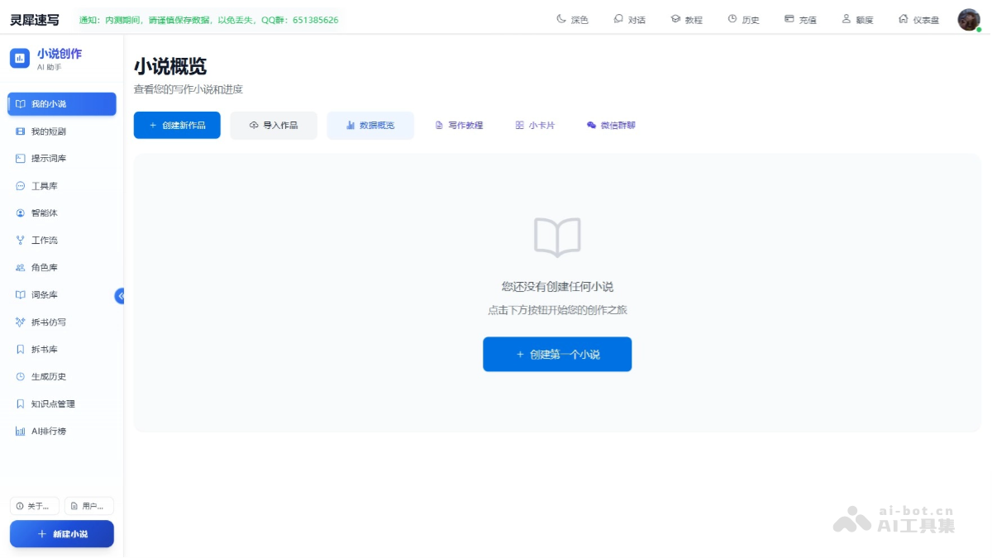The height and width of the screenshot is (558, 992).
Task: Open the 充值 recharge icon in top bar
Action: click(x=800, y=18)
